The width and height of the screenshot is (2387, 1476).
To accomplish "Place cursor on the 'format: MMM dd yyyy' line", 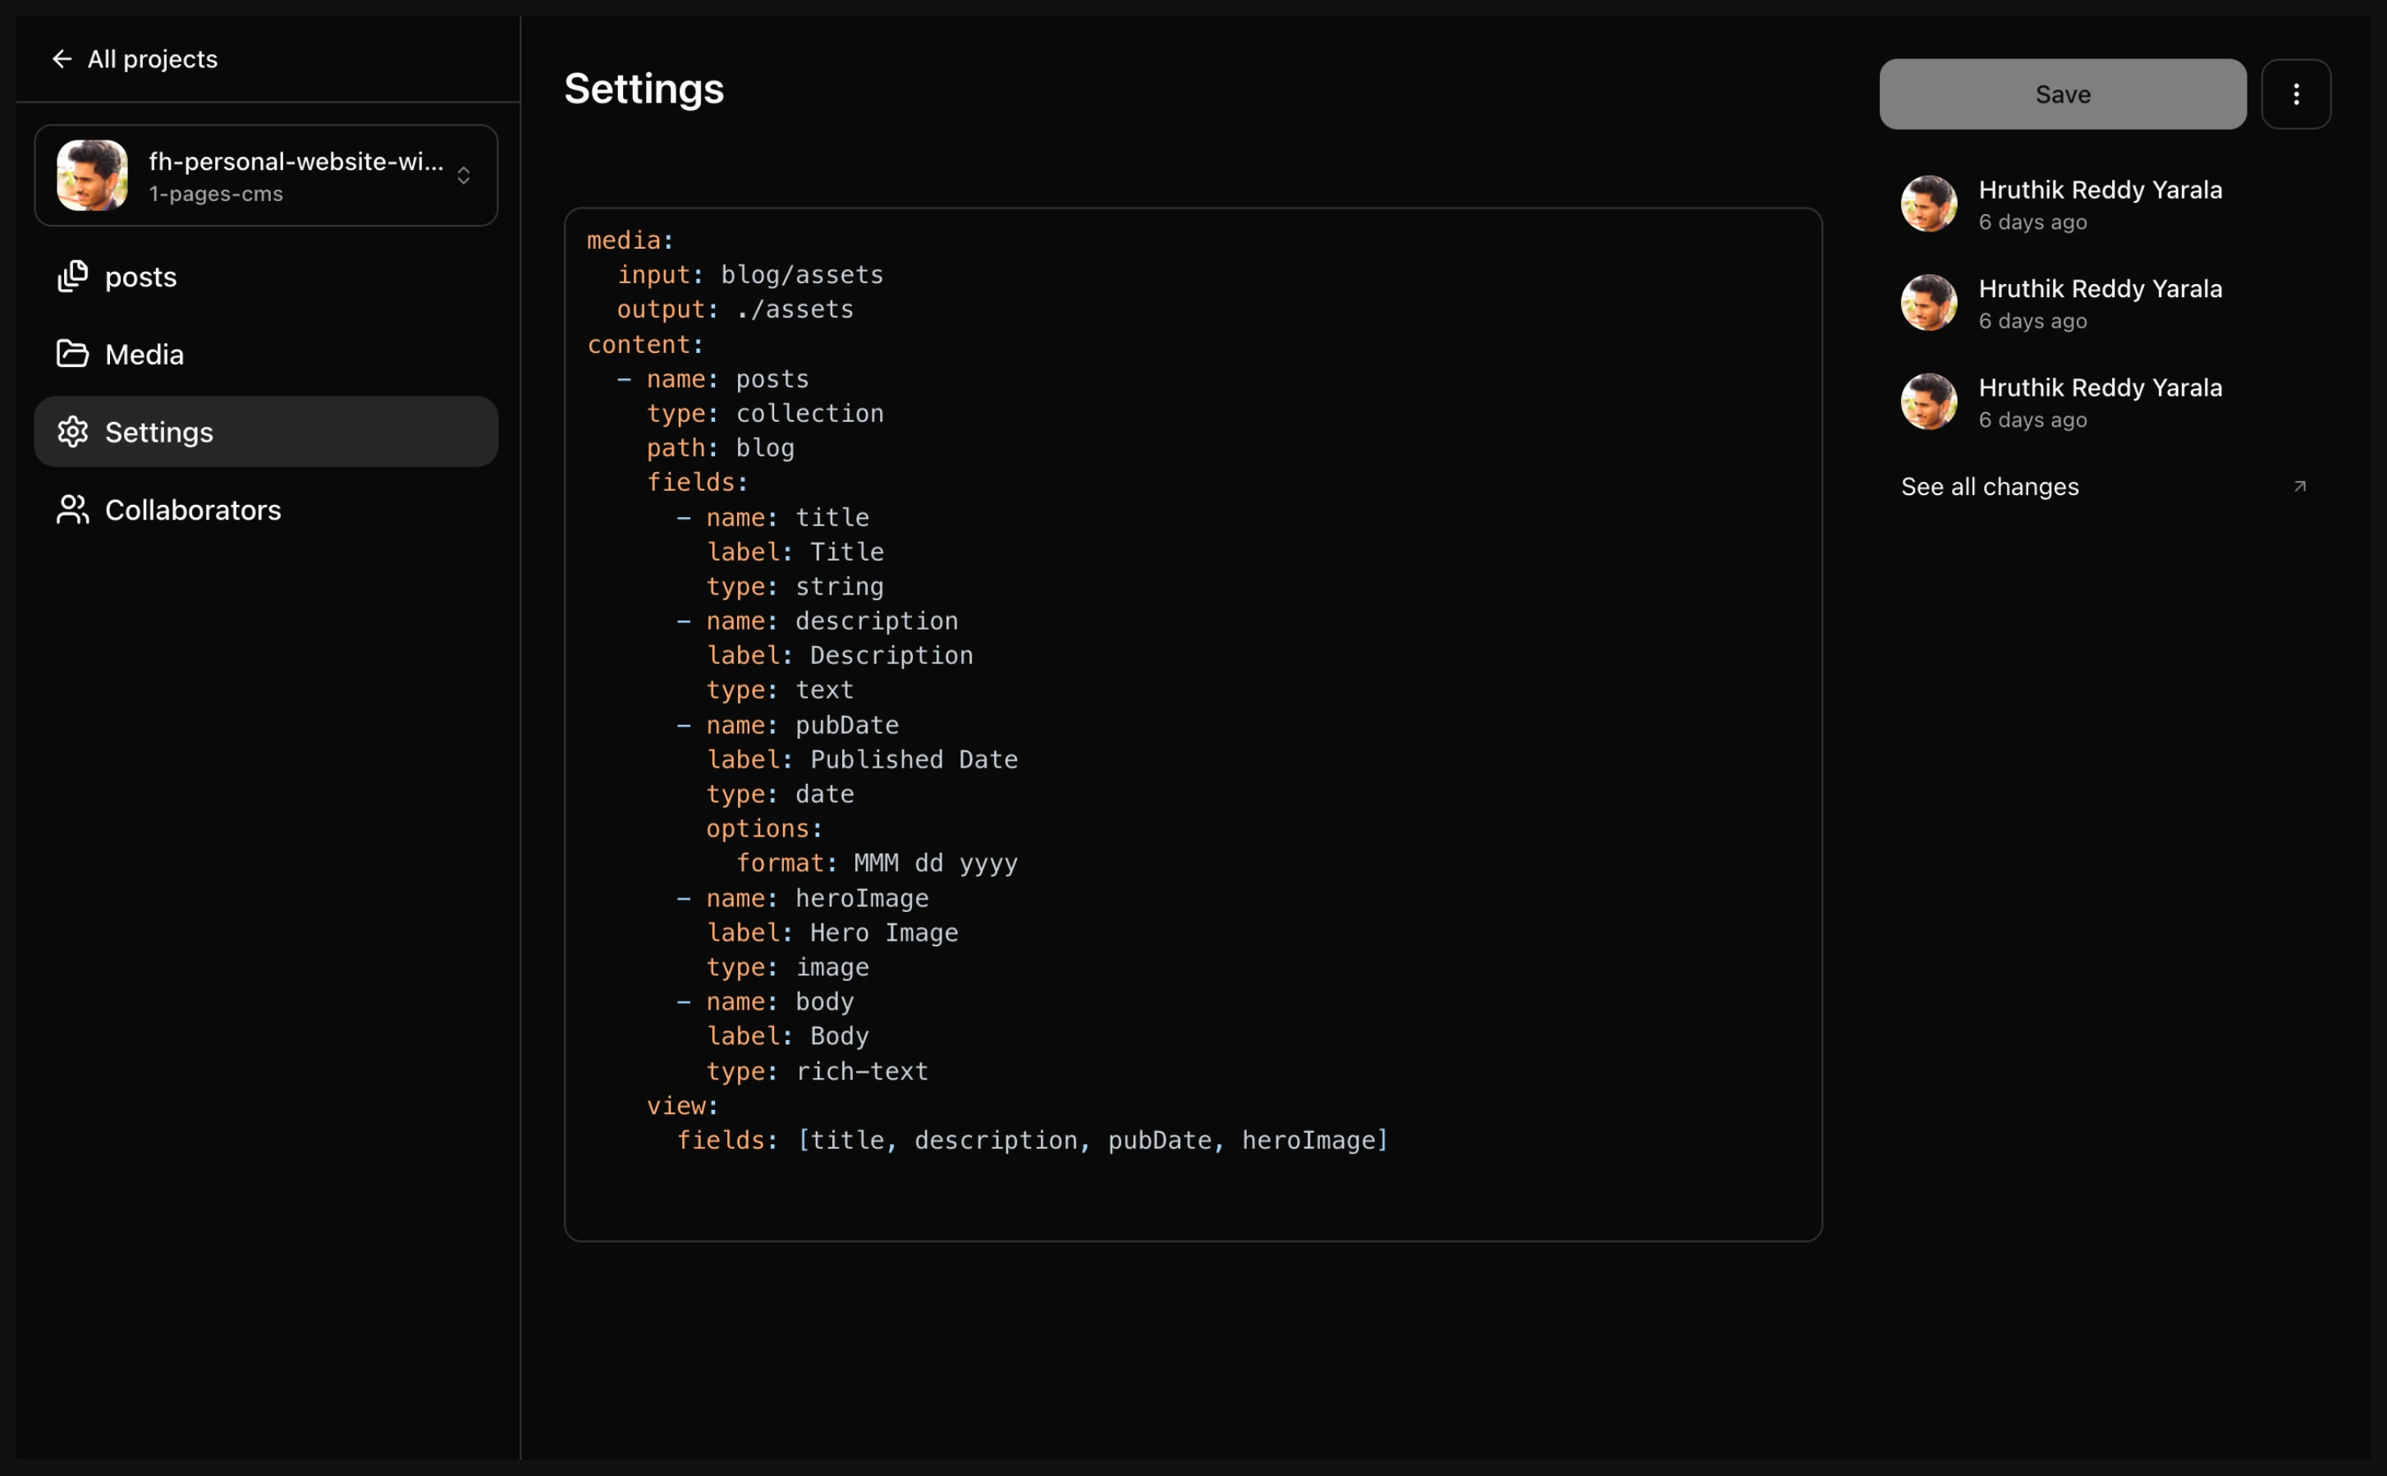I will point(875,863).
